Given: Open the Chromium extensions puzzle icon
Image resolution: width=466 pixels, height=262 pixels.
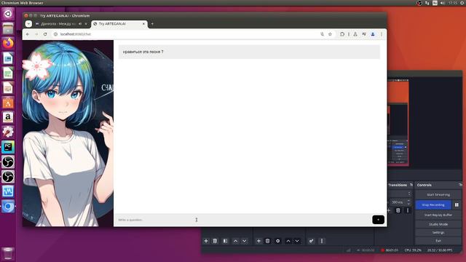Looking at the screenshot, I should point(342,34).
